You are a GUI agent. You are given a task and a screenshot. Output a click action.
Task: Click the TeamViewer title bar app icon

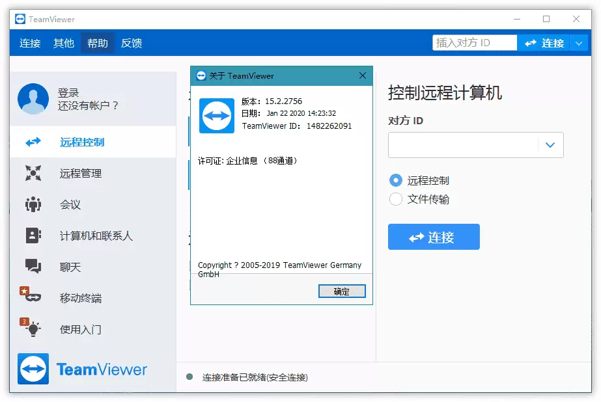point(20,19)
